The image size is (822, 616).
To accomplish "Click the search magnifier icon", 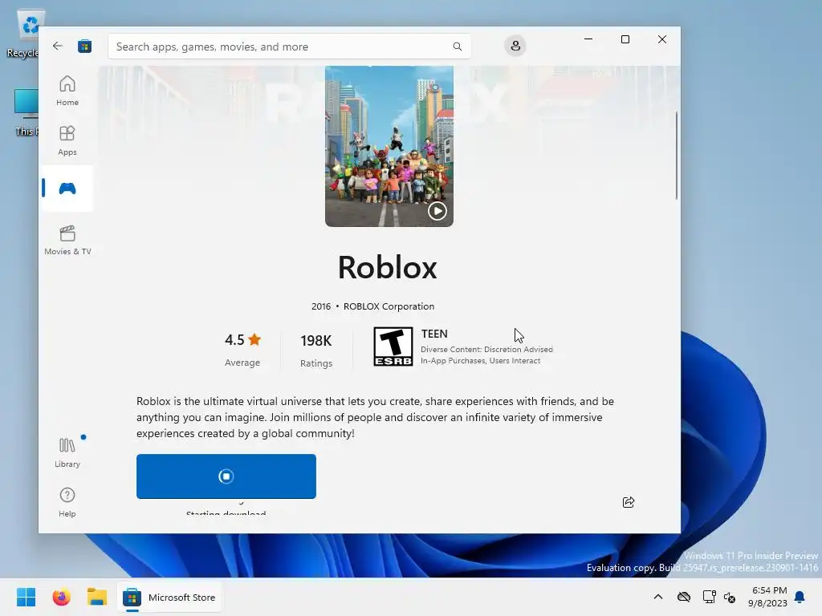I will [x=457, y=47].
